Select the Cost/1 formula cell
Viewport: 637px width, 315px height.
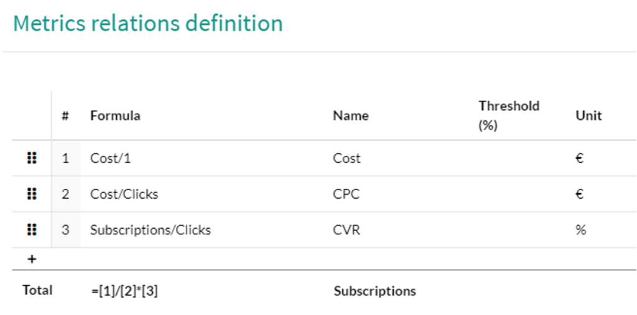(204, 158)
